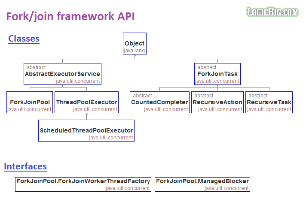Open the RecursiveTask class box
The width and height of the screenshot is (306, 208).
[x=269, y=102]
